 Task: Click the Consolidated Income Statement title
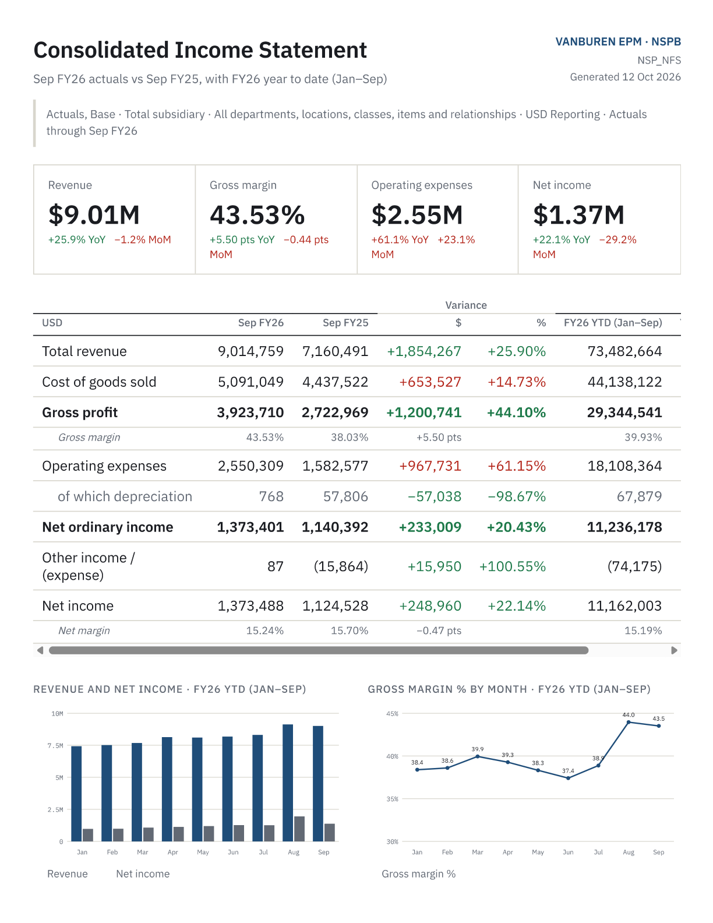(x=200, y=50)
